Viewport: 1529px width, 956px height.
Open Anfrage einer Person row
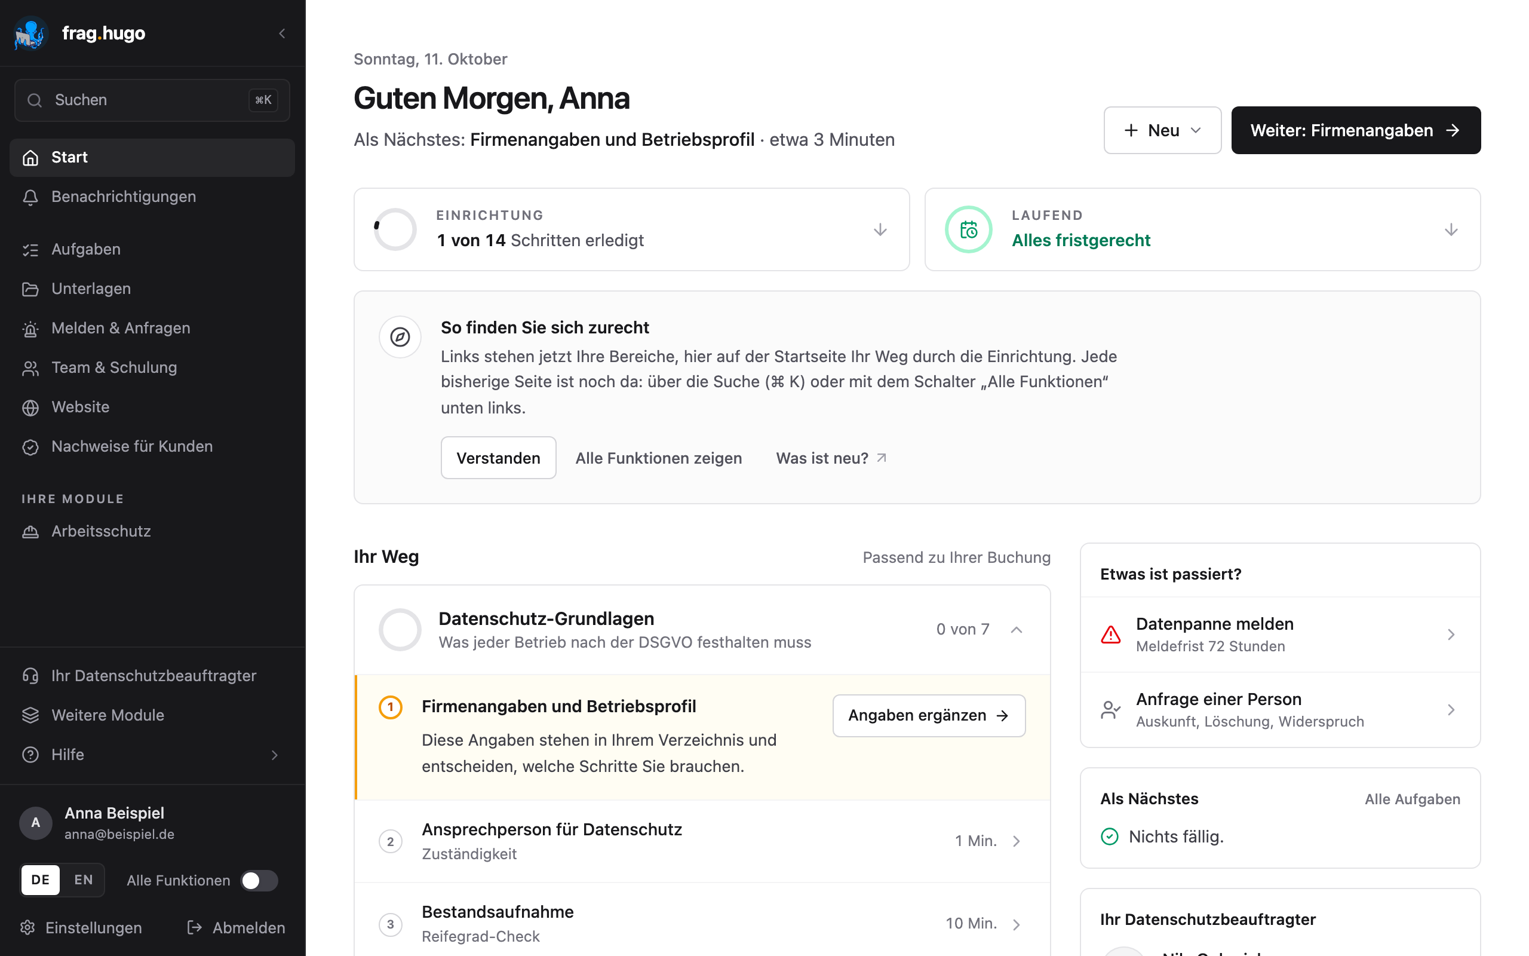(1279, 710)
